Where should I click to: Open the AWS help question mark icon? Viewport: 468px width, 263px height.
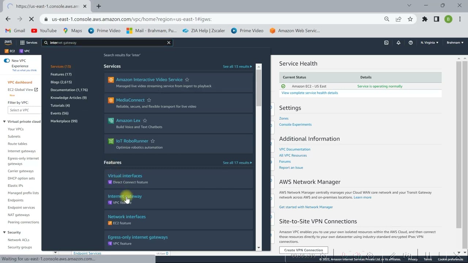(411, 43)
